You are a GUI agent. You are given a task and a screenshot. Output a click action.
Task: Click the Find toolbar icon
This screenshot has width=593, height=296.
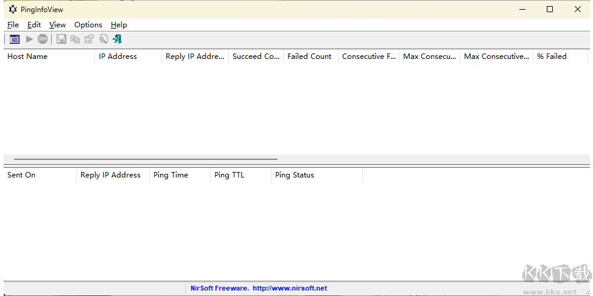click(103, 39)
